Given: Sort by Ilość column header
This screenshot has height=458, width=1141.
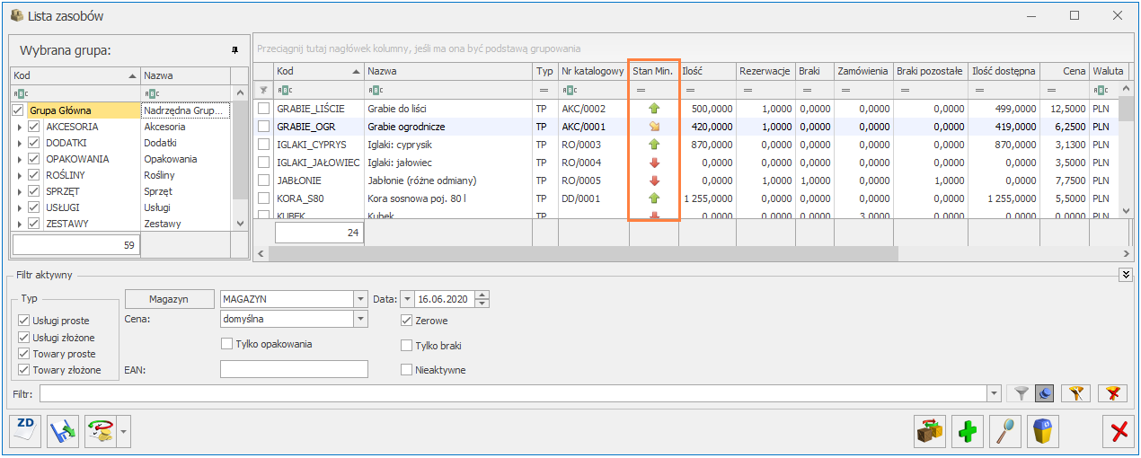Looking at the screenshot, I should click(x=707, y=71).
